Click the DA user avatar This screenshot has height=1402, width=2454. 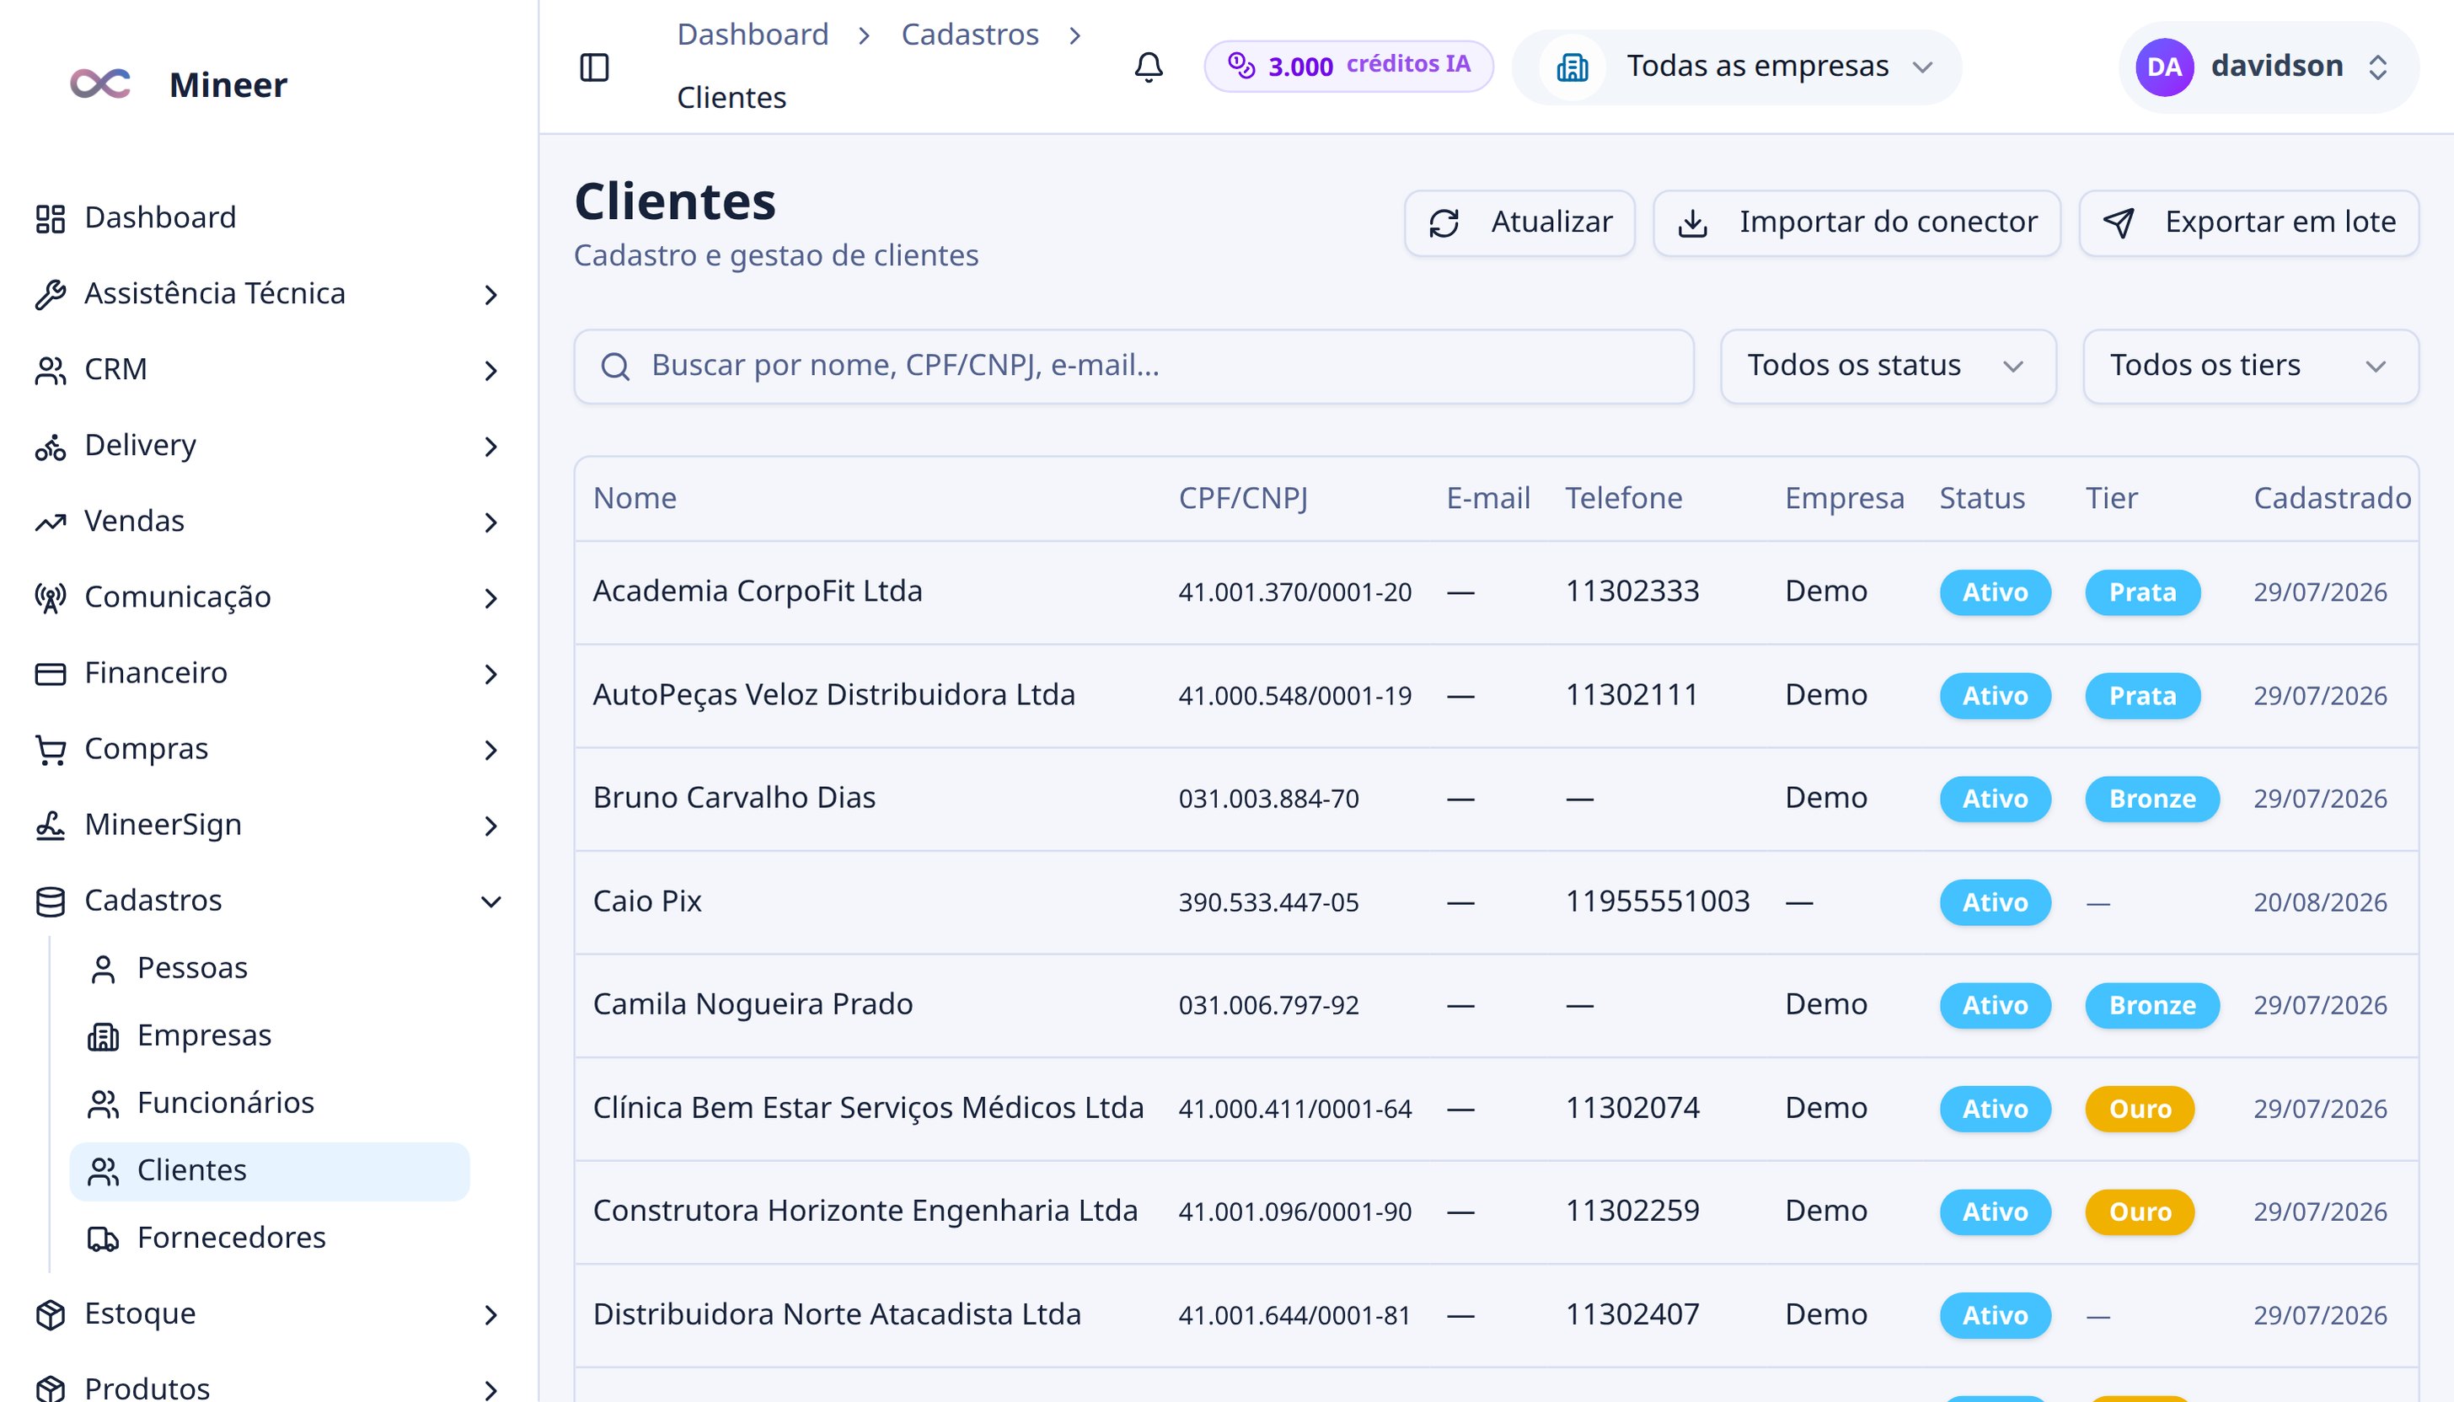2164,67
